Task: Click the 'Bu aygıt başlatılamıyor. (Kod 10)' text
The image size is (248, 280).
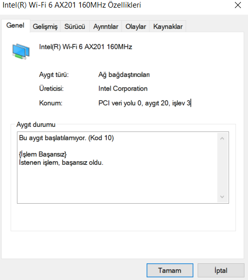Action: tap(67, 138)
